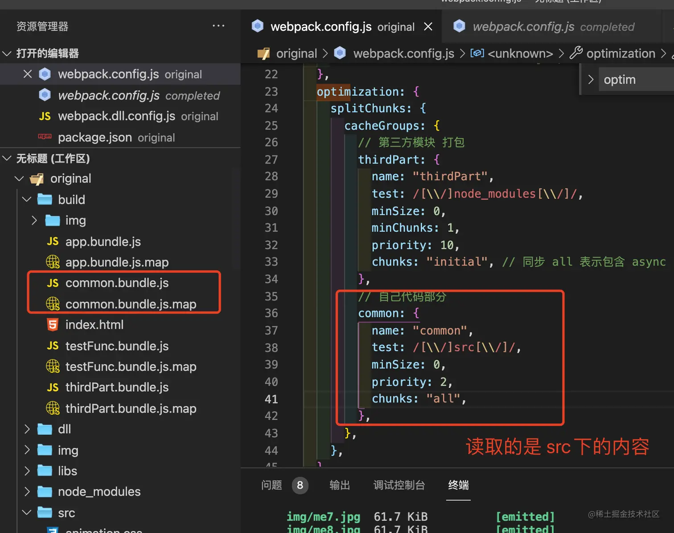
Task: Collapse the 打开的编辑器 section
Action: [x=7, y=53]
